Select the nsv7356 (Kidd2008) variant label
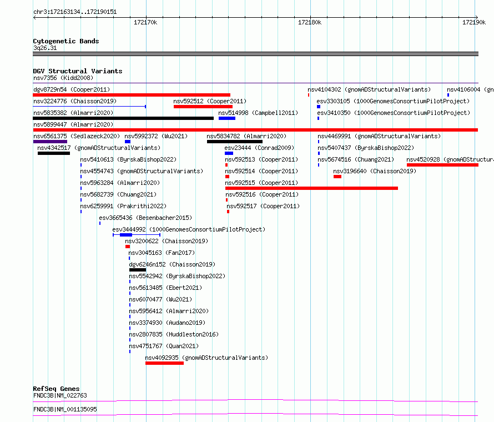The width and height of the screenshot is (494, 422). pos(63,78)
